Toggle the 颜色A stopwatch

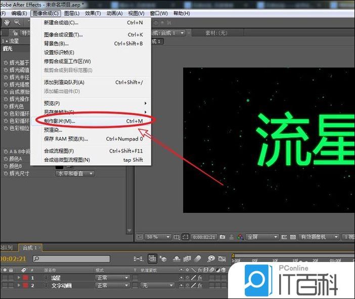tap(6, 159)
